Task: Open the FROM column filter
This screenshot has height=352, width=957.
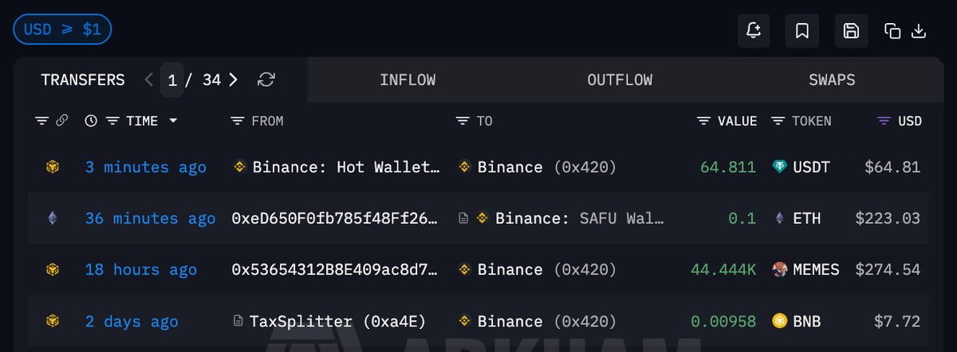Action: (238, 121)
